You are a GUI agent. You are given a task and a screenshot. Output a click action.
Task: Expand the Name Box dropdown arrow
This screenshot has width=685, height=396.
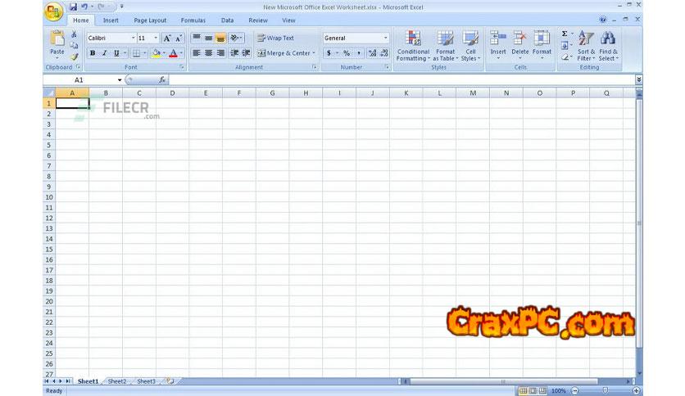click(120, 80)
